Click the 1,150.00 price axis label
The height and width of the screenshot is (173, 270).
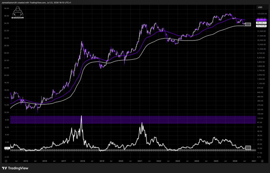[x=261, y=83]
